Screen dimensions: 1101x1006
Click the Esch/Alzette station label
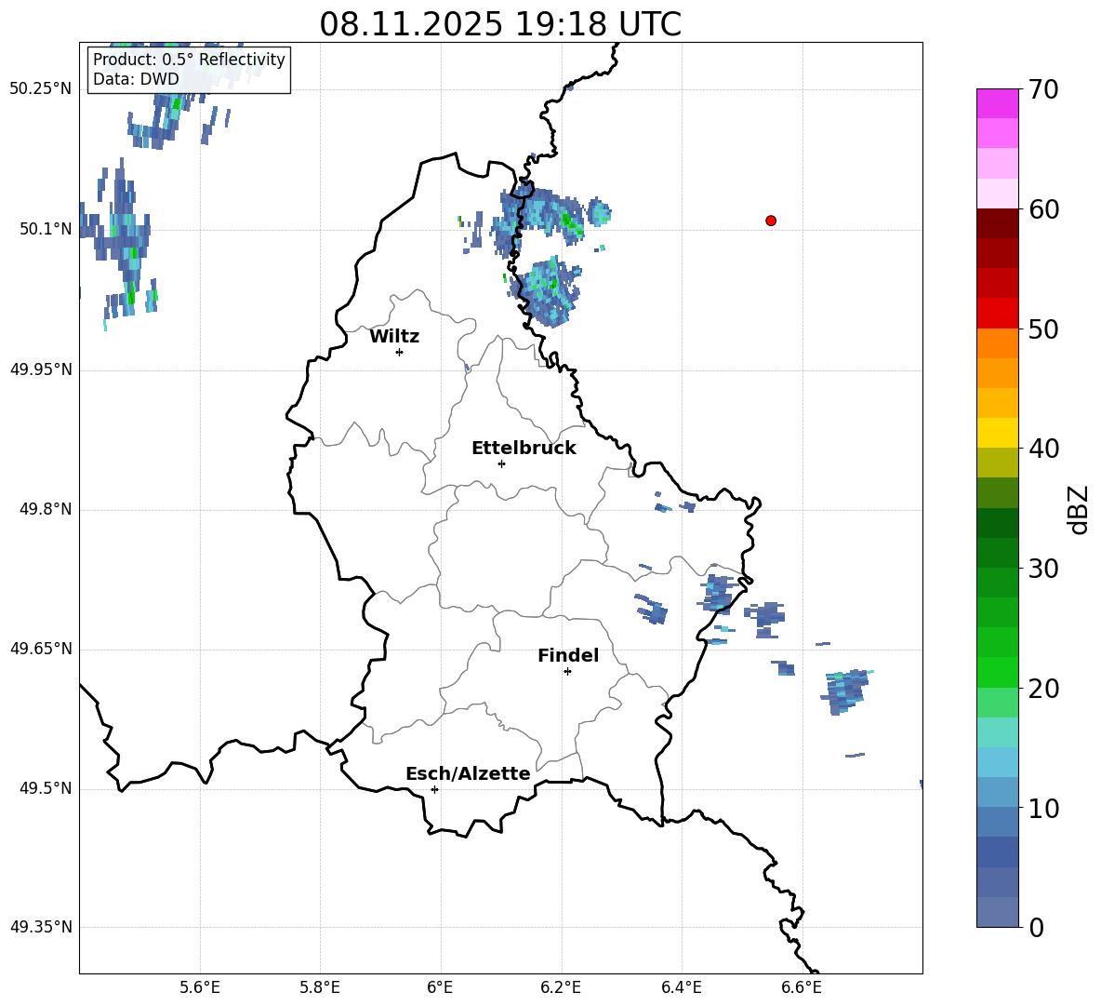coord(468,773)
